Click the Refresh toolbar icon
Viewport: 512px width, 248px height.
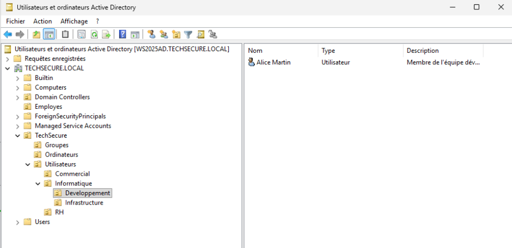pos(94,35)
